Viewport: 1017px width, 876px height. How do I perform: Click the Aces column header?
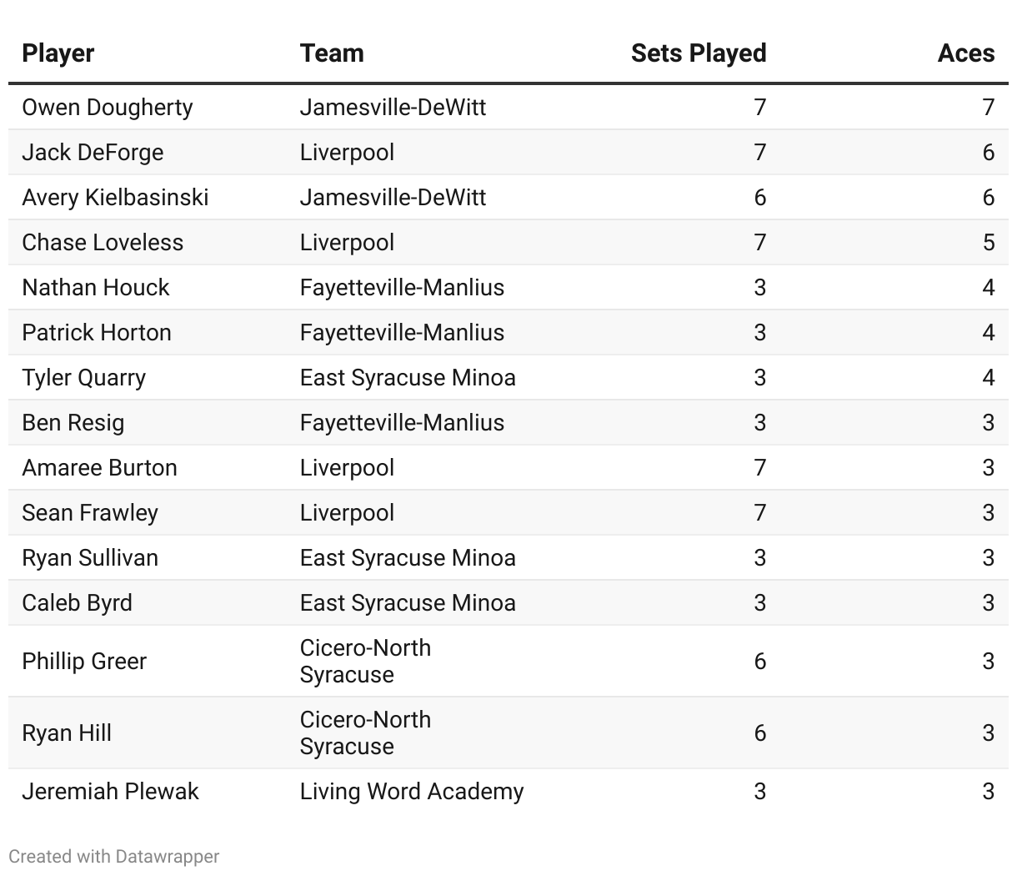point(966,53)
